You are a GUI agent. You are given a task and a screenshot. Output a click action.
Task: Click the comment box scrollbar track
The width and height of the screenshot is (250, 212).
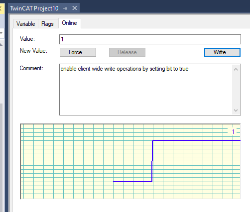click(x=236, y=90)
